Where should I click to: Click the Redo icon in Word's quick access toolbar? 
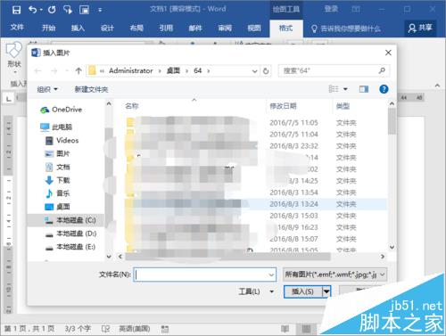pos(52,10)
